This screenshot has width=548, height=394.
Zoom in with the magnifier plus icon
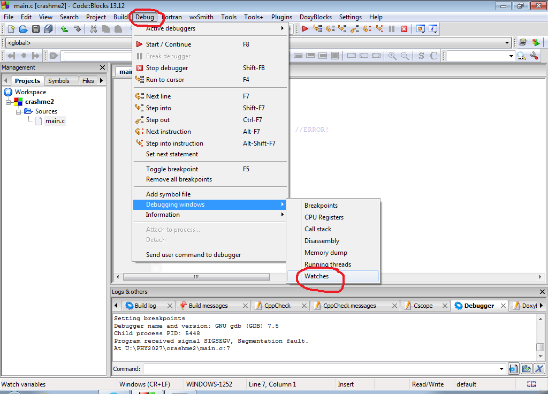[x=392, y=56]
